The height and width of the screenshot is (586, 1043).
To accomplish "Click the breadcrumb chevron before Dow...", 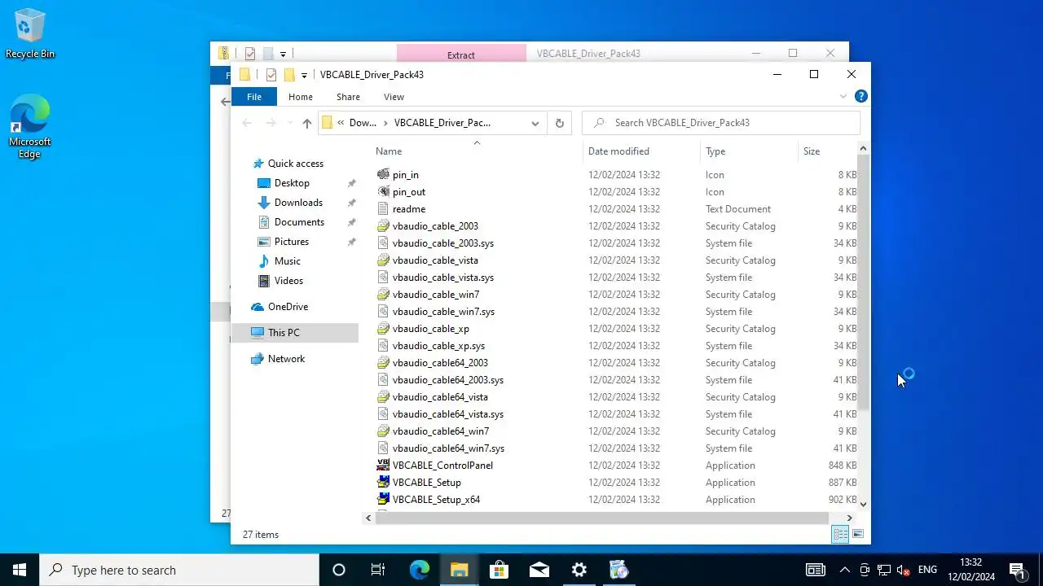I will pyautogui.click(x=341, y=123).
